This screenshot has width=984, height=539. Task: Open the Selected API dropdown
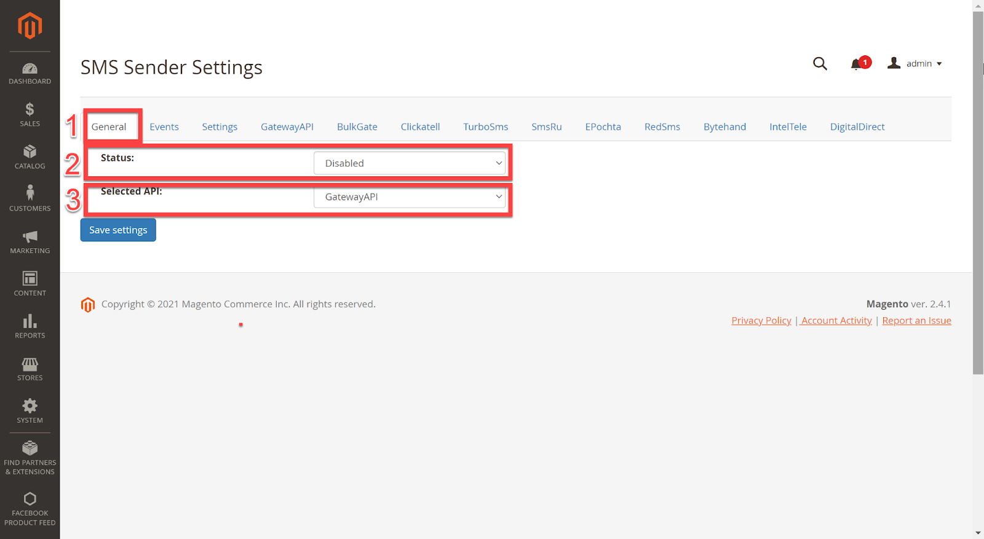point(410,197)
